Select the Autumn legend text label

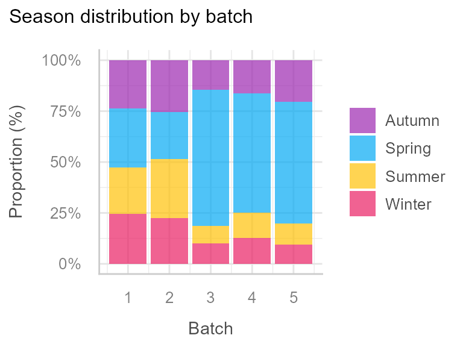(412, 120)
